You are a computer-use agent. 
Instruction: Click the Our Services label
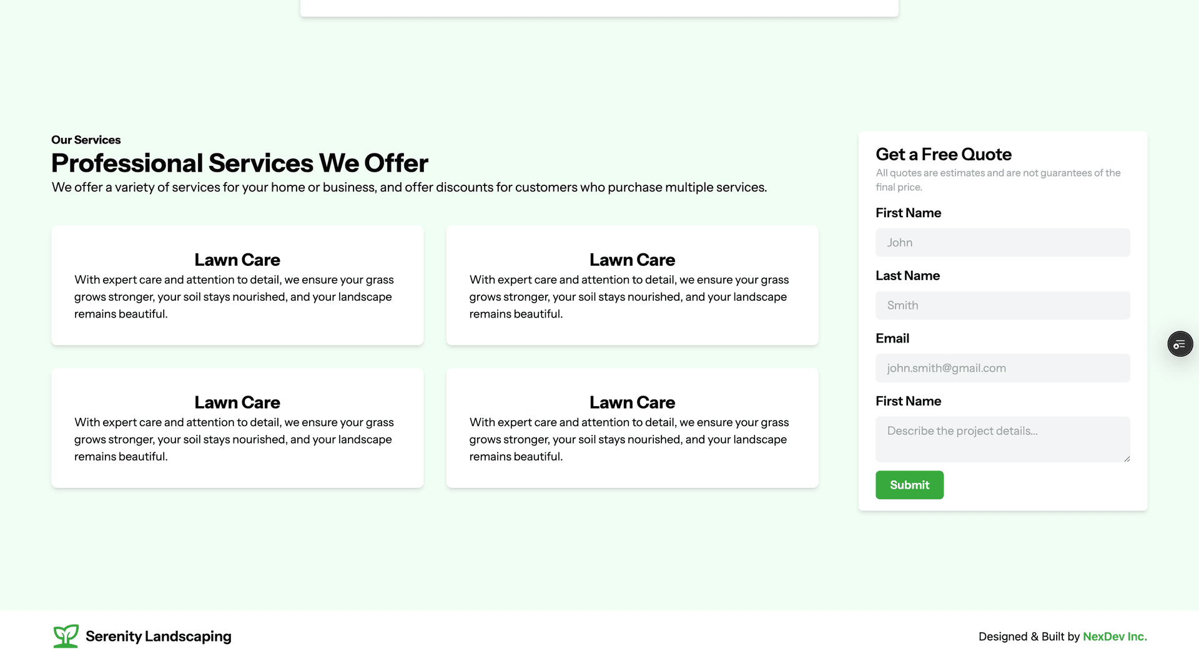(x=86, y=140)
